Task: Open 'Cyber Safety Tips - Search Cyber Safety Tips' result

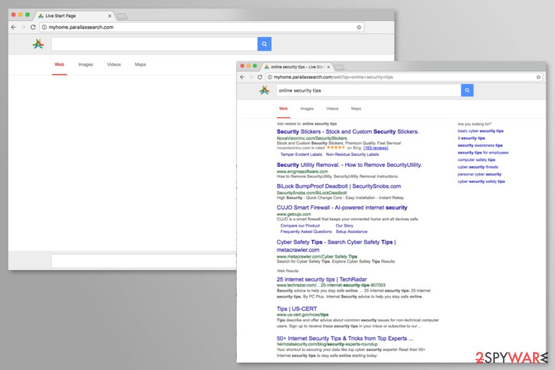Action: [x=336, y=246]
